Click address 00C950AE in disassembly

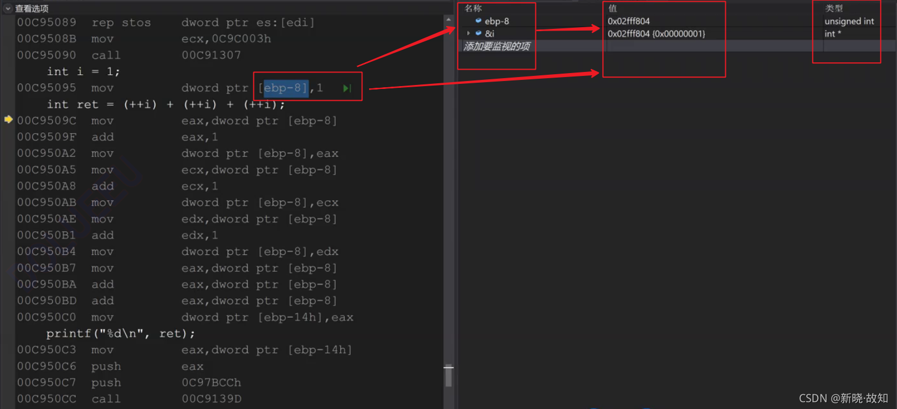(46, 219)
